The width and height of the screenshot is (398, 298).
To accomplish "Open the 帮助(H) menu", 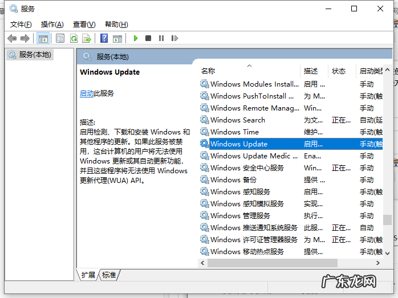I will (x=116, y=25).
